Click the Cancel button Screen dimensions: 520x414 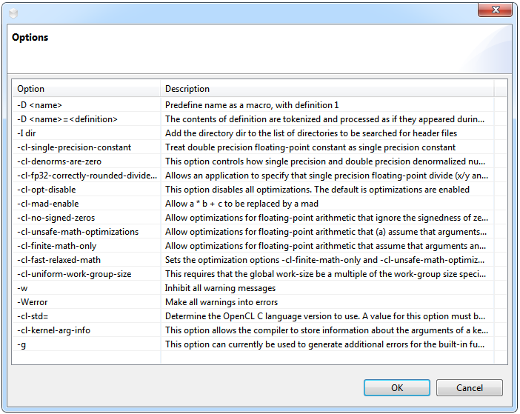(470, 387)
